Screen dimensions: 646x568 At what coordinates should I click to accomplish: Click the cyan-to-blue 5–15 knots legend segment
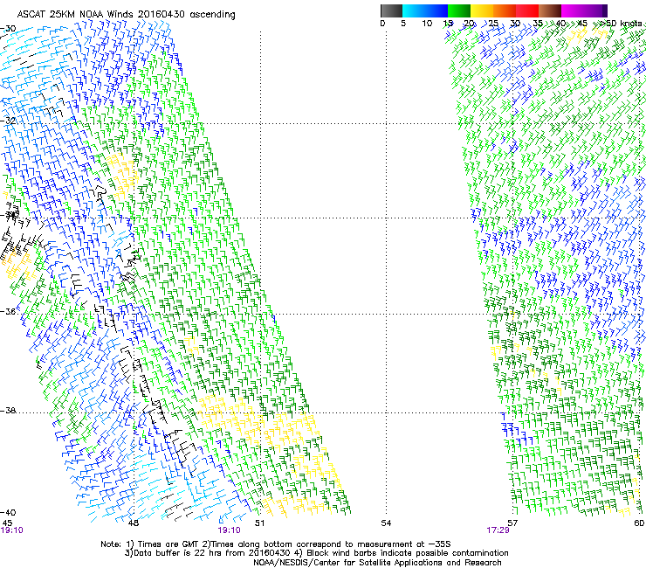pos(425,10)
